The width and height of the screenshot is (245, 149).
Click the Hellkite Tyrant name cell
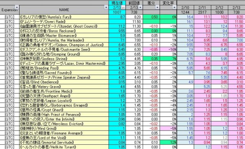click(64, 147)
